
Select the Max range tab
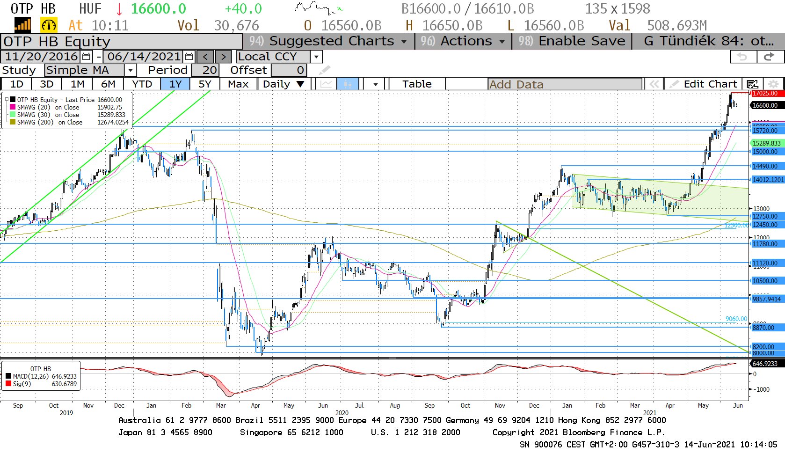click(x=238, y=84)
